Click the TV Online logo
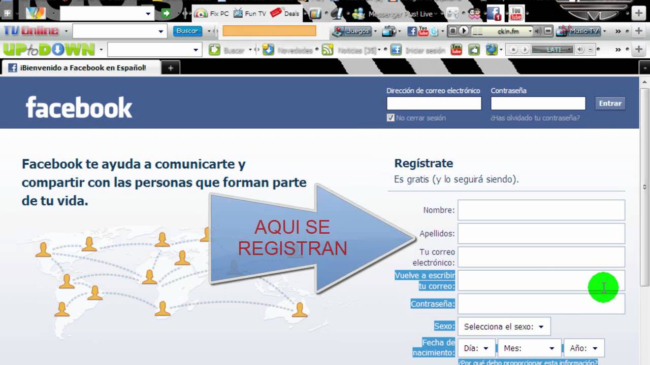Image resolution: width=650 pixels, height=365 pixels. pos(31,31)
